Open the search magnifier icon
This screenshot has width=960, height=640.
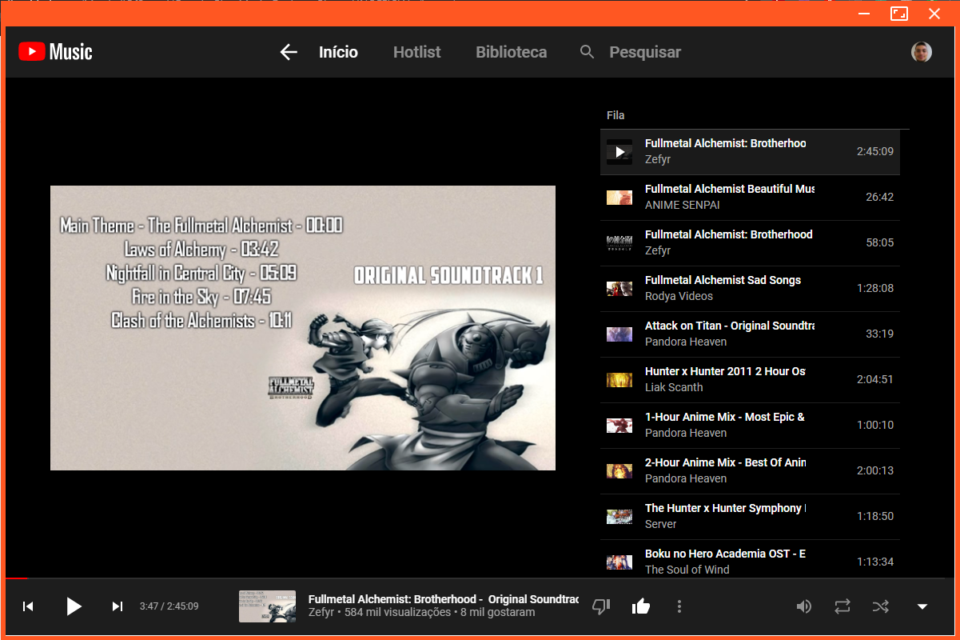click(x=587, y=52)
